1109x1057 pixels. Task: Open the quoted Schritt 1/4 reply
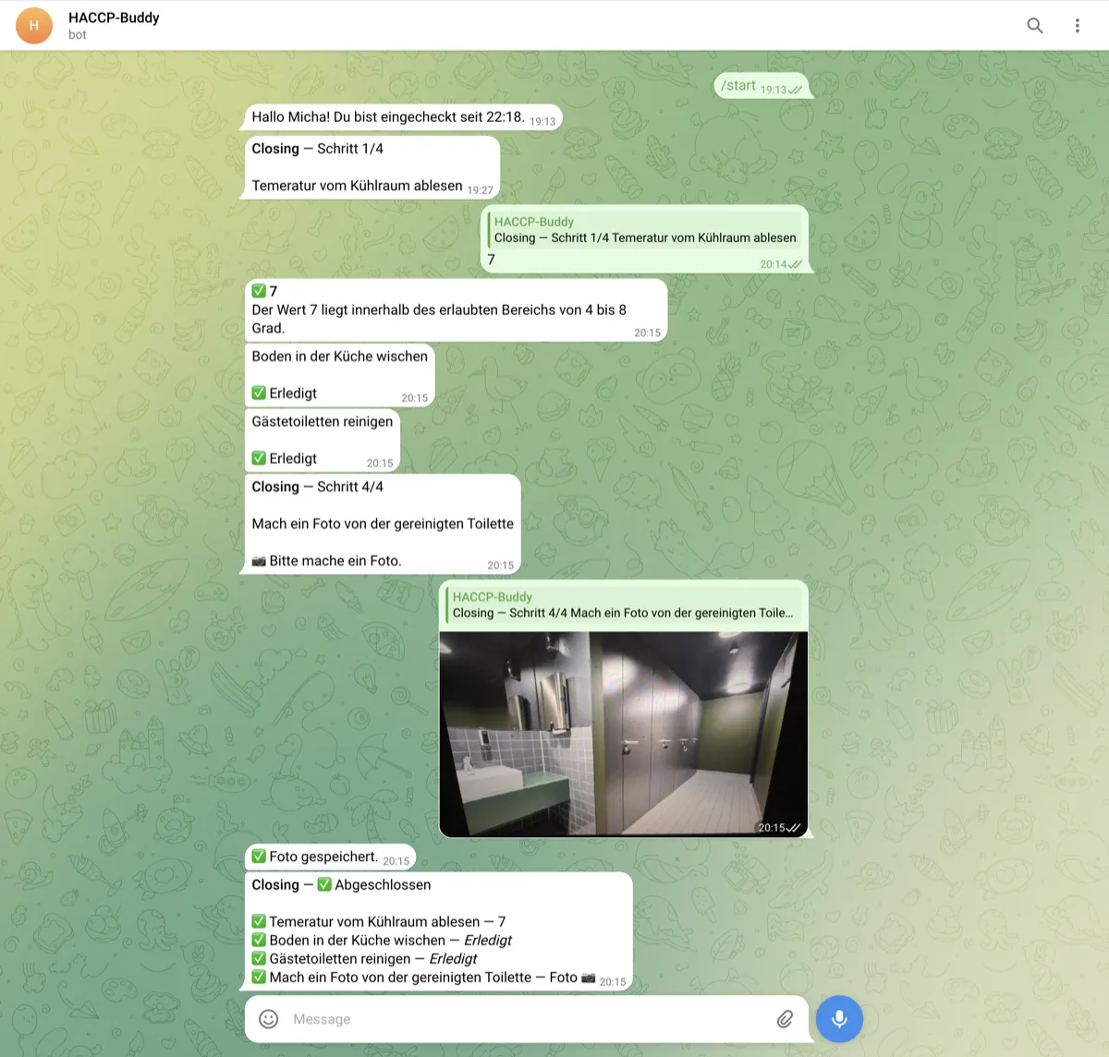point(645,229)
